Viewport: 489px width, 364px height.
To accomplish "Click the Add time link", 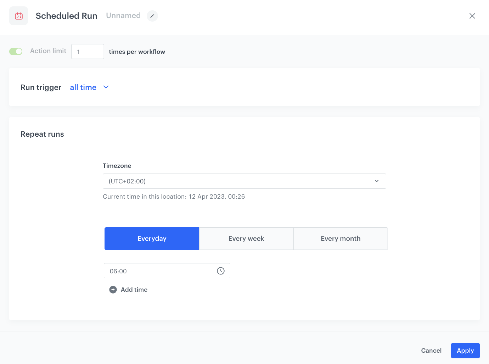I will pyautogui.click(x=134, y=290).
